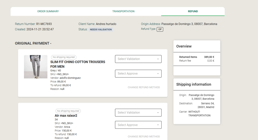Click the Overview panel heading
This screenshot has width=258, height=140.
pyautogui.click(x=184, y=46)
